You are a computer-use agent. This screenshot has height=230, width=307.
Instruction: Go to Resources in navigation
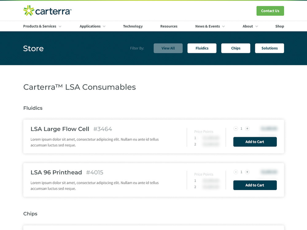[x=169, y=26]
